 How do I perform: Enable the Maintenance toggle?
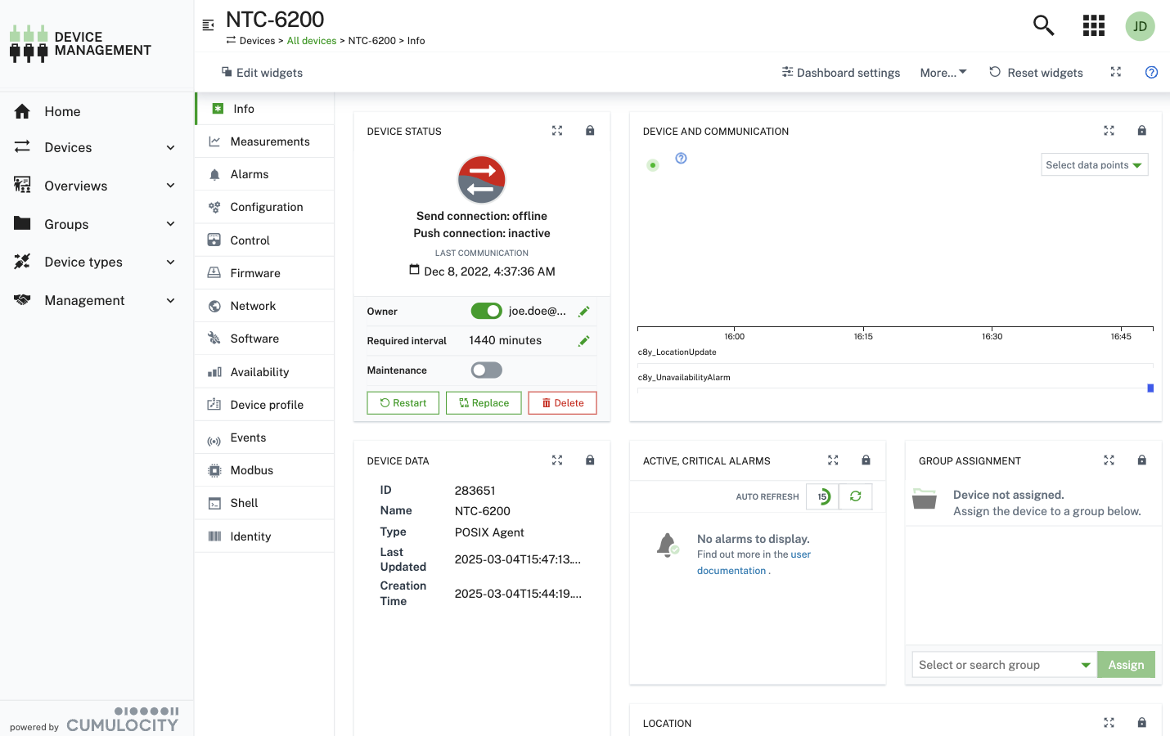[486, 370]
